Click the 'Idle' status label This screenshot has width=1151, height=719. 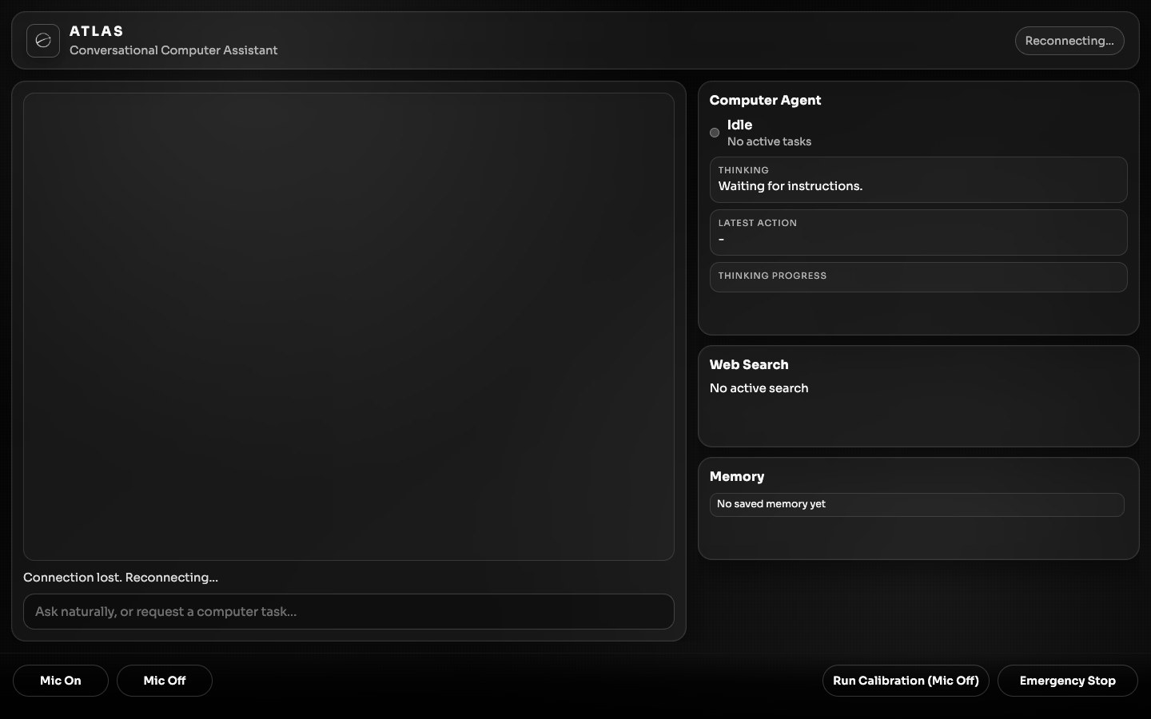(x=739, y=125)
